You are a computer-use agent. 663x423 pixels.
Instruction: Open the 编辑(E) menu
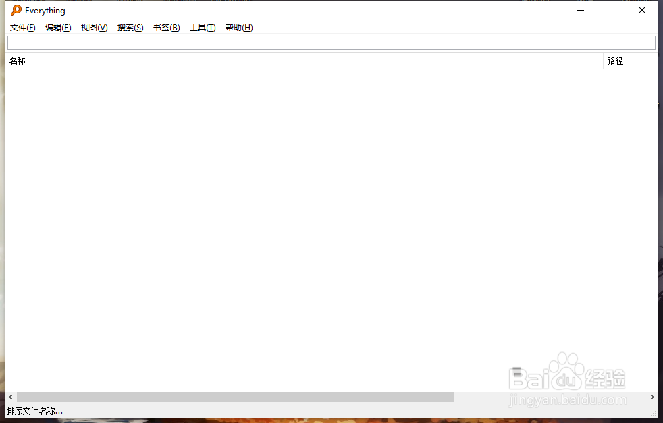58,28
